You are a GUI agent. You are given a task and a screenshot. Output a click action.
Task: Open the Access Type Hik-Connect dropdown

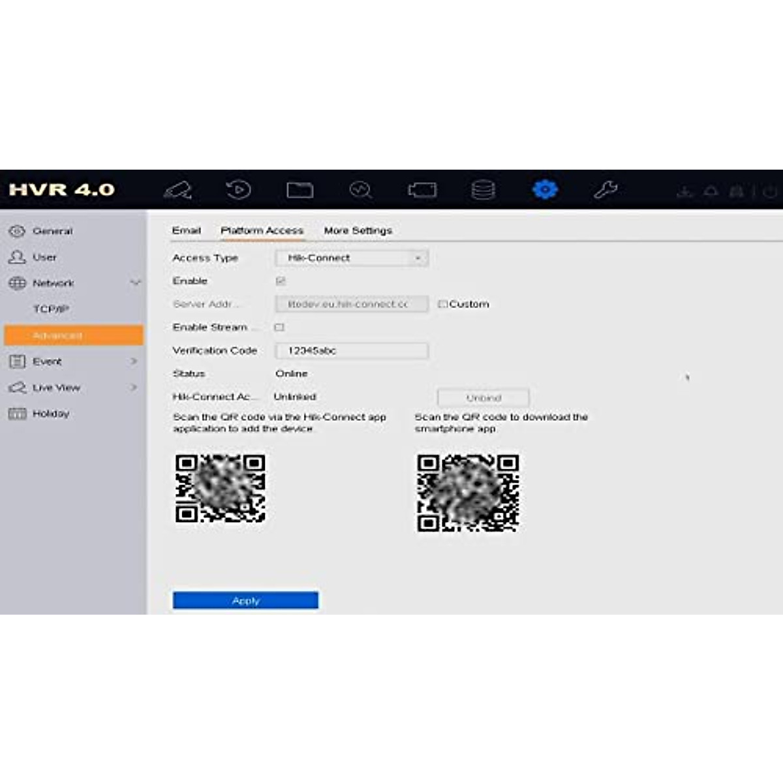point(351,258)
